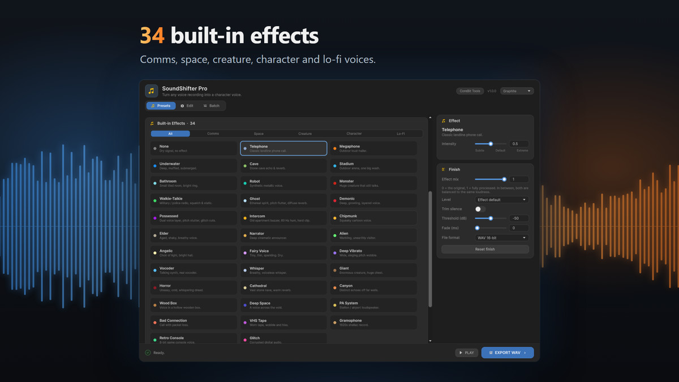
Task: Click the Effect mix slider handle
Action: (x=504, y=179)
